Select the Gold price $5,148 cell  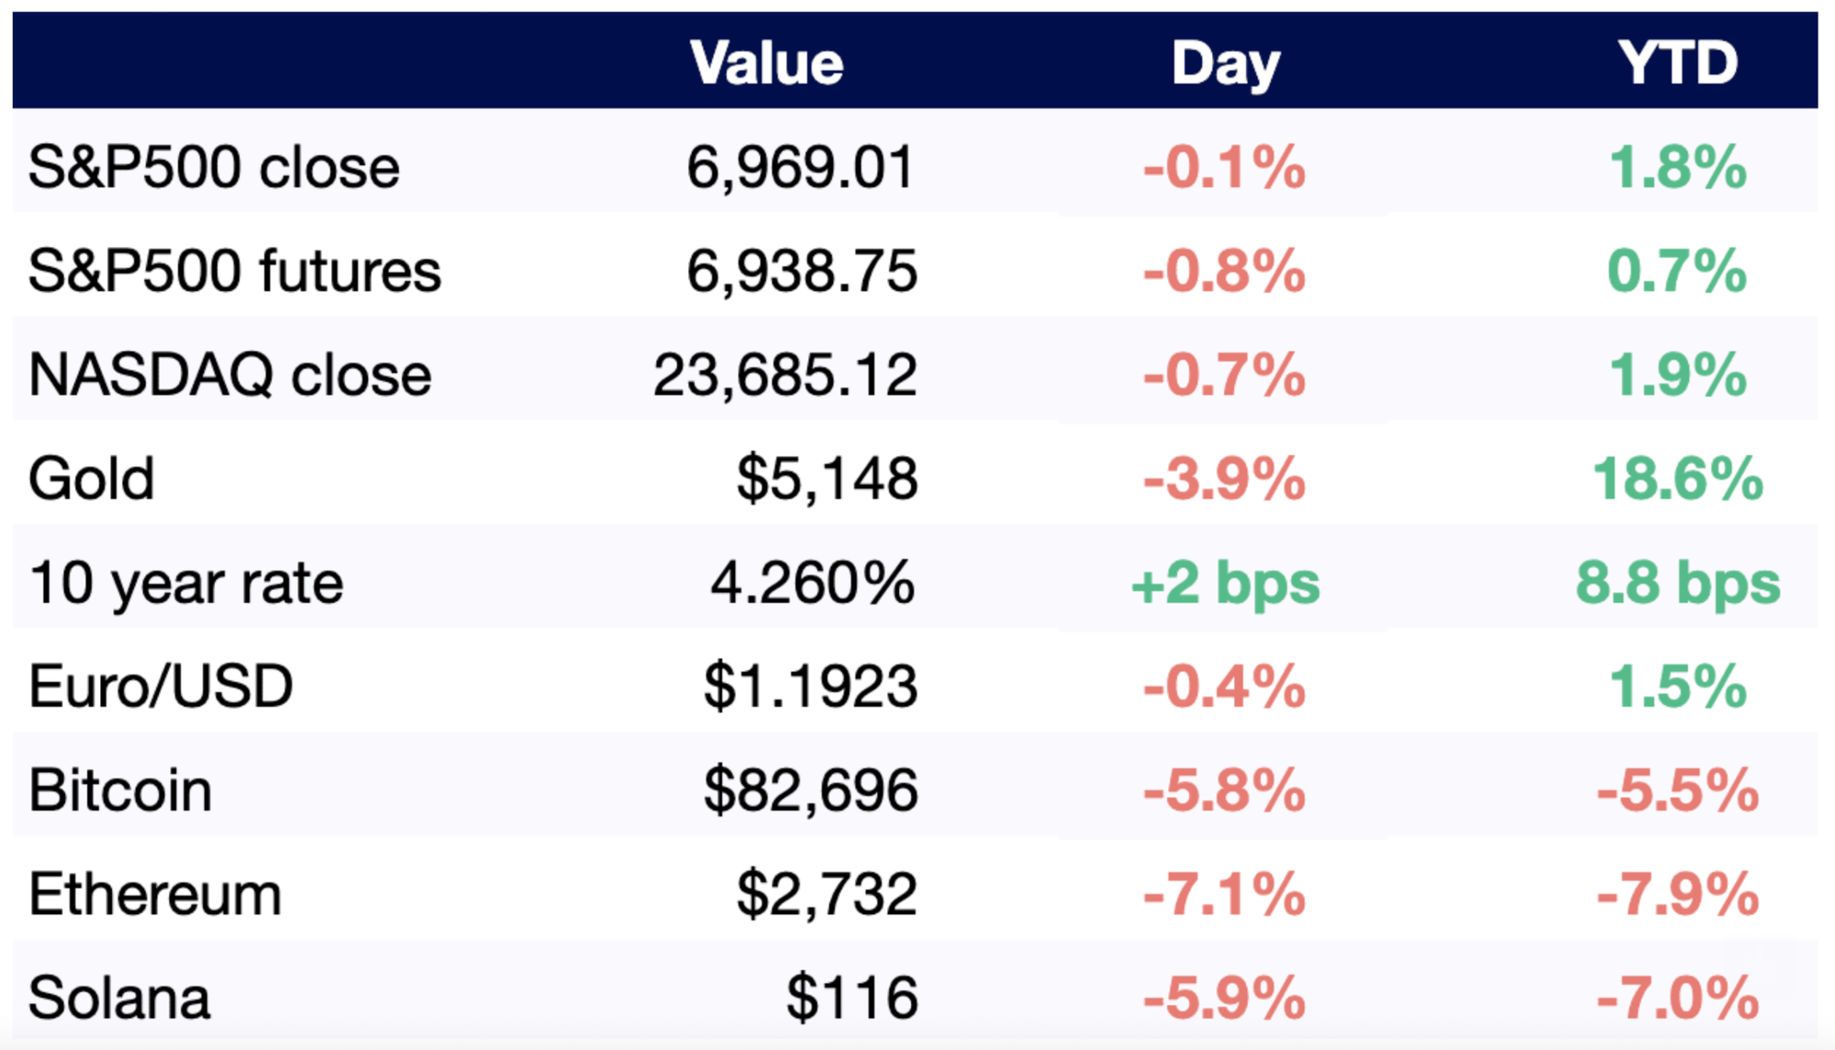(827, 479)
